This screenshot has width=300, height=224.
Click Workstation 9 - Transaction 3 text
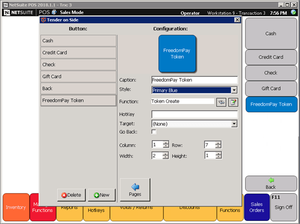236,13
